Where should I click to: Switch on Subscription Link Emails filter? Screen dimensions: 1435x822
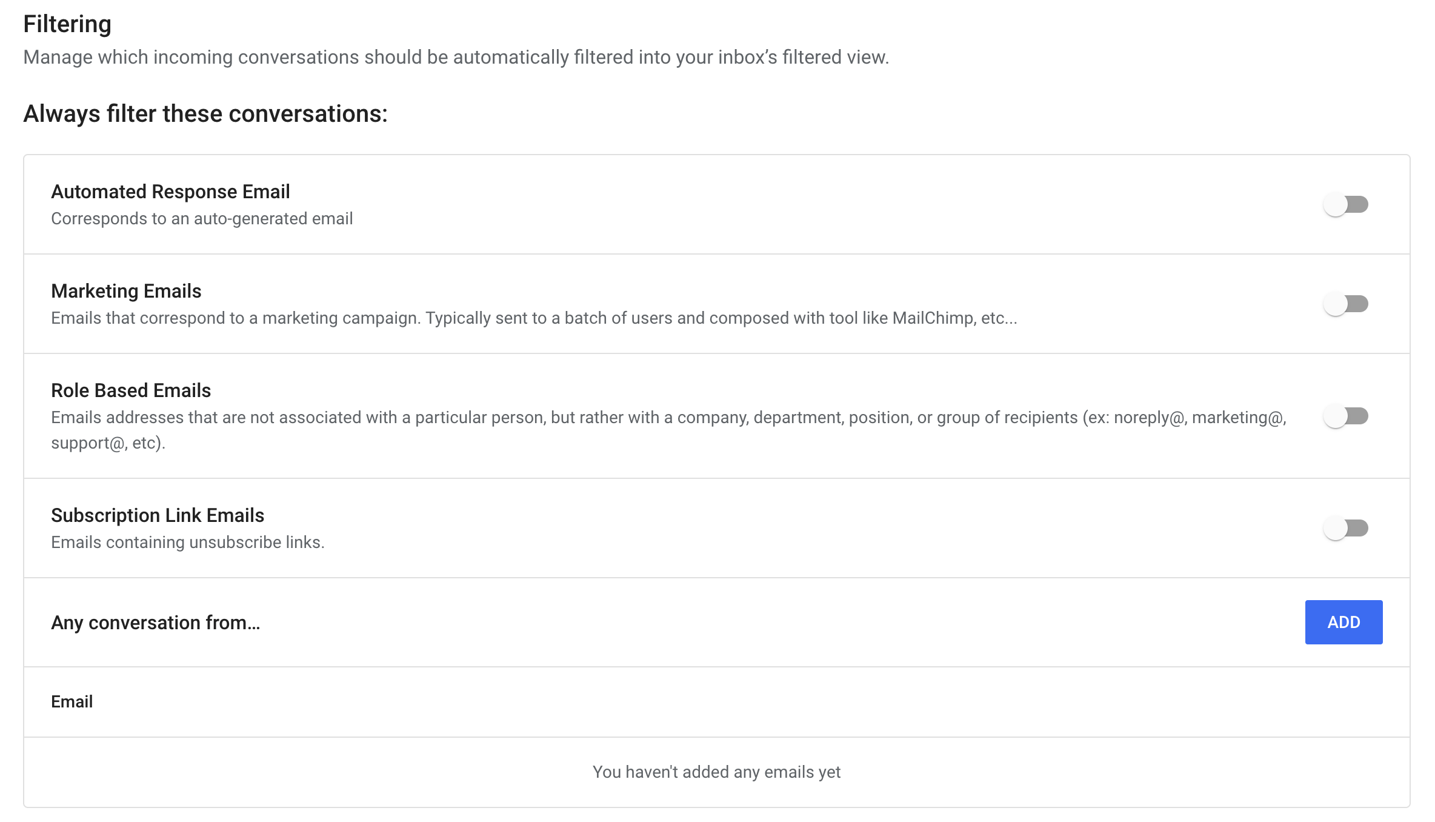tap(1345, 529)
